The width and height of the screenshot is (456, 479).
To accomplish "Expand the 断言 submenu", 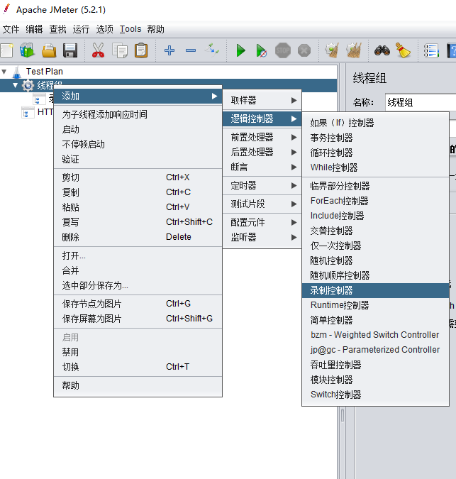I will coord(262,167).
